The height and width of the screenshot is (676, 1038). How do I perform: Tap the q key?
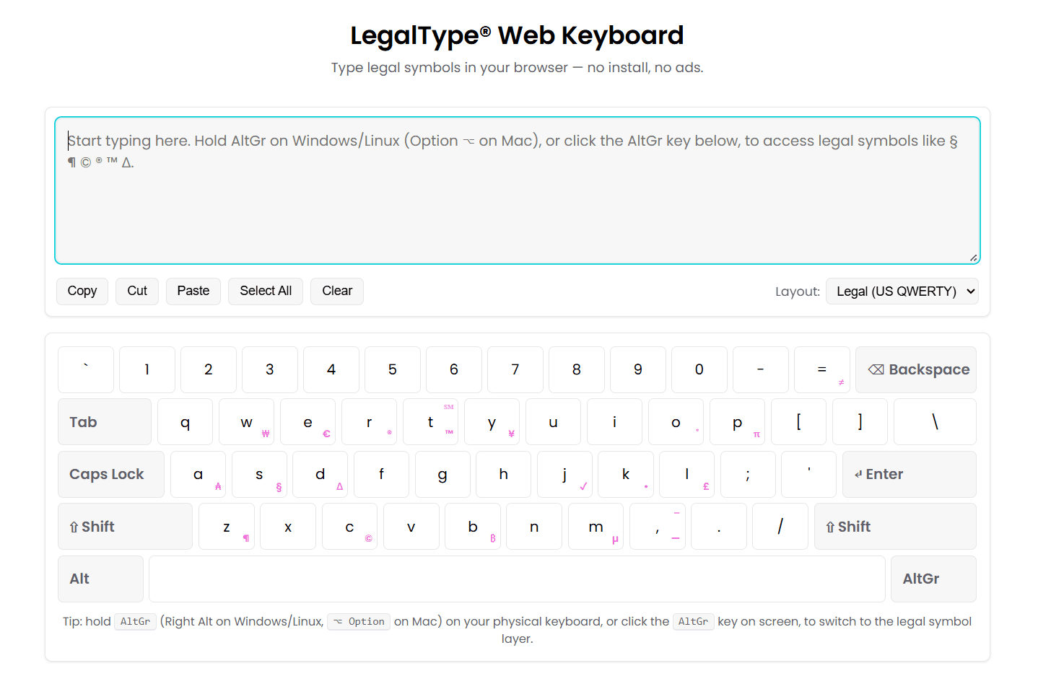pos(185,422)
